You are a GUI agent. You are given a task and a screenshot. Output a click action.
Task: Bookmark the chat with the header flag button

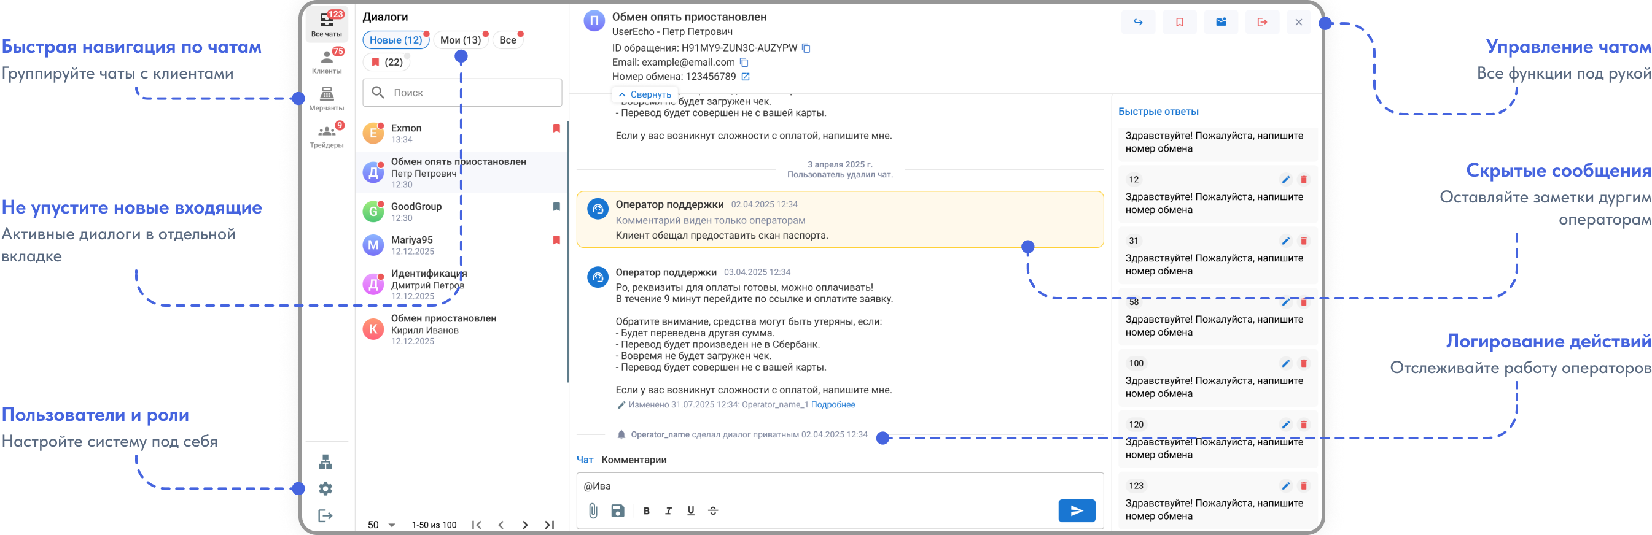[1179, 23]
